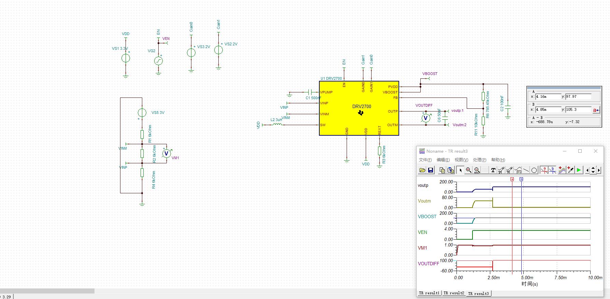Switch to TR result1 tab
This screenshot has width=610, height=299.
(x=429, y=293)
